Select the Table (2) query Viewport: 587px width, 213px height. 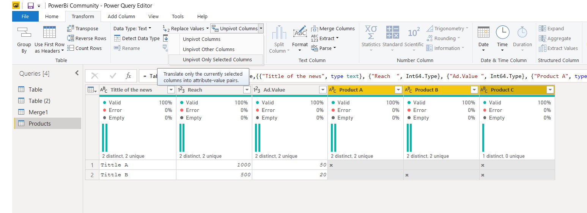(47, 101)
